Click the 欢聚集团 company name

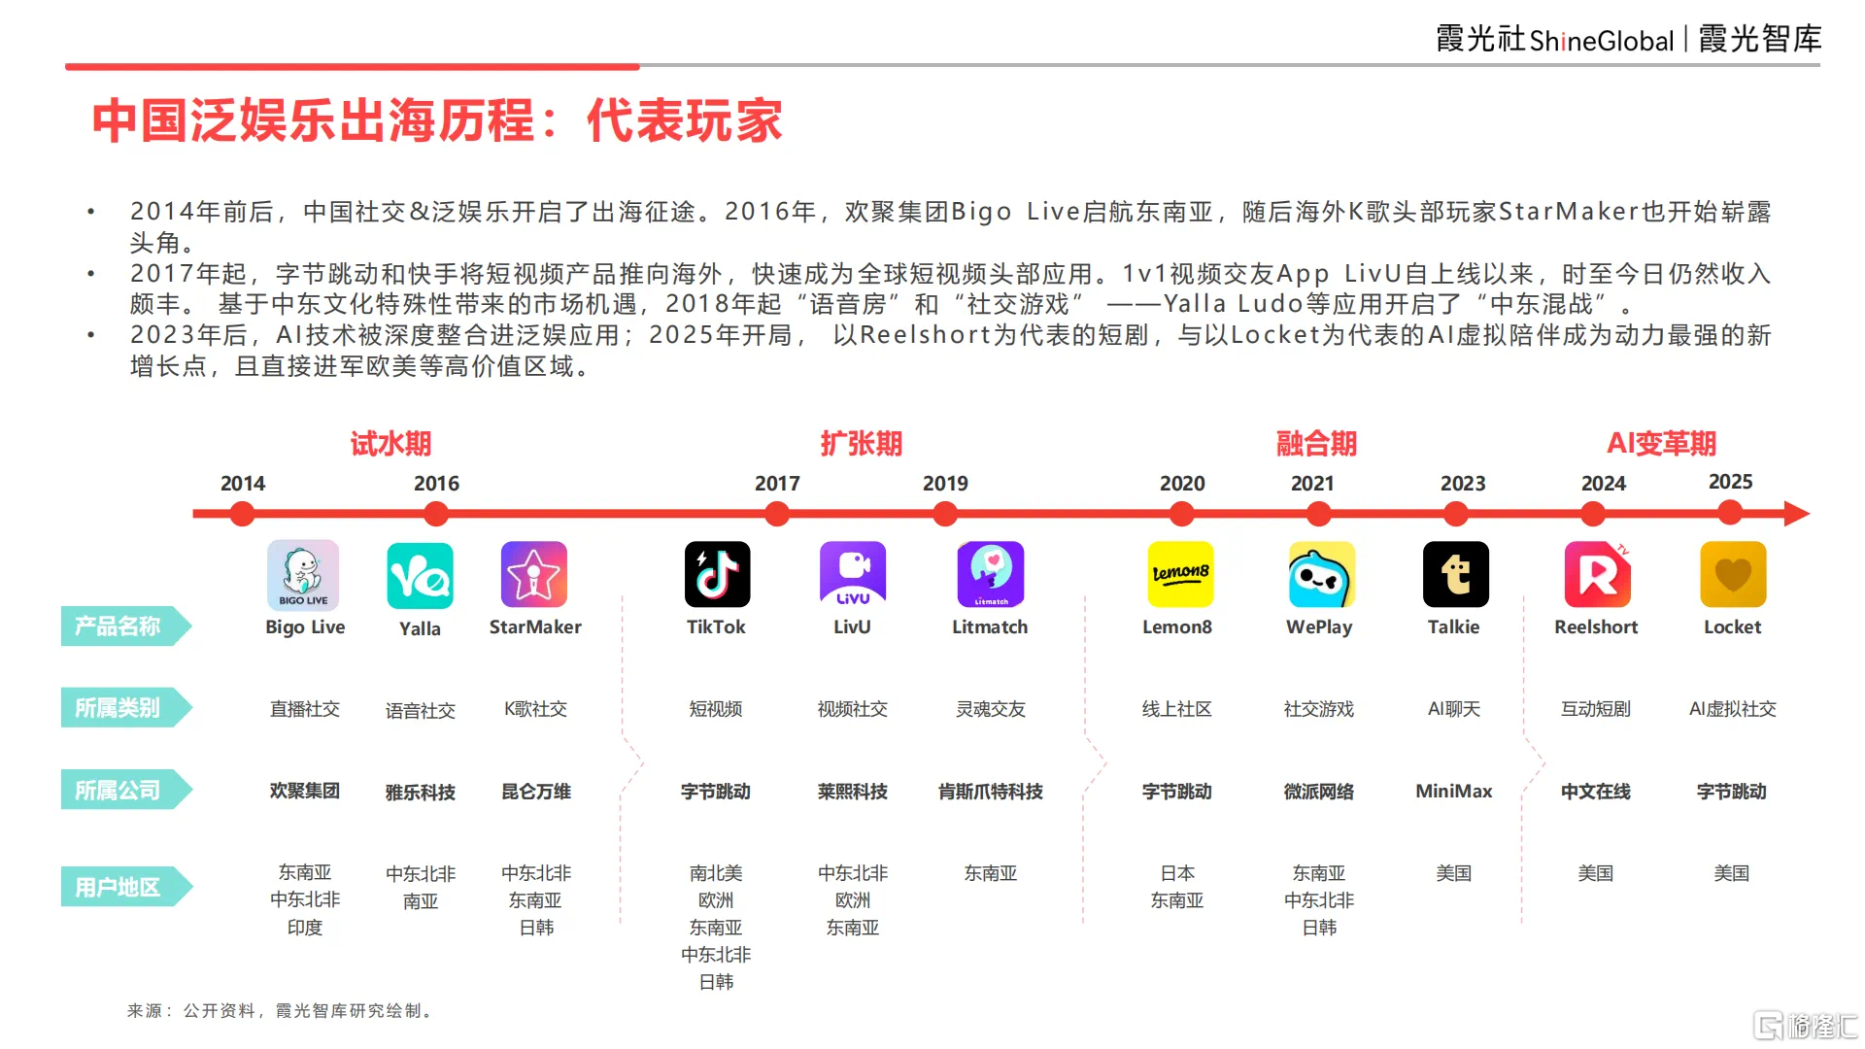point(305,791)
